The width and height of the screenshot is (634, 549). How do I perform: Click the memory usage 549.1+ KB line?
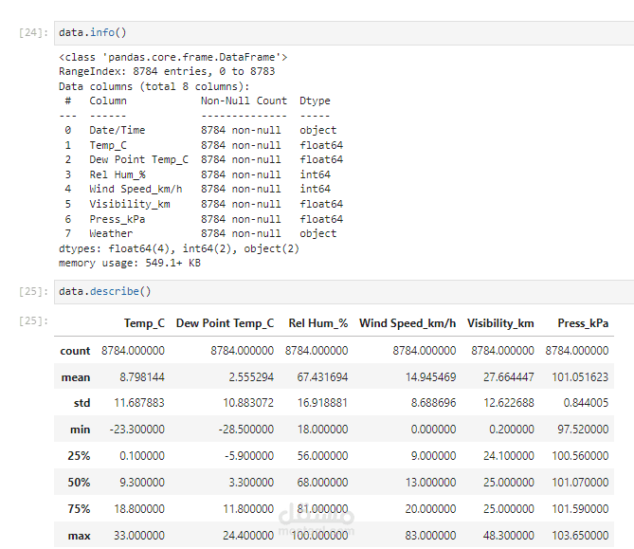coord(130,264)
